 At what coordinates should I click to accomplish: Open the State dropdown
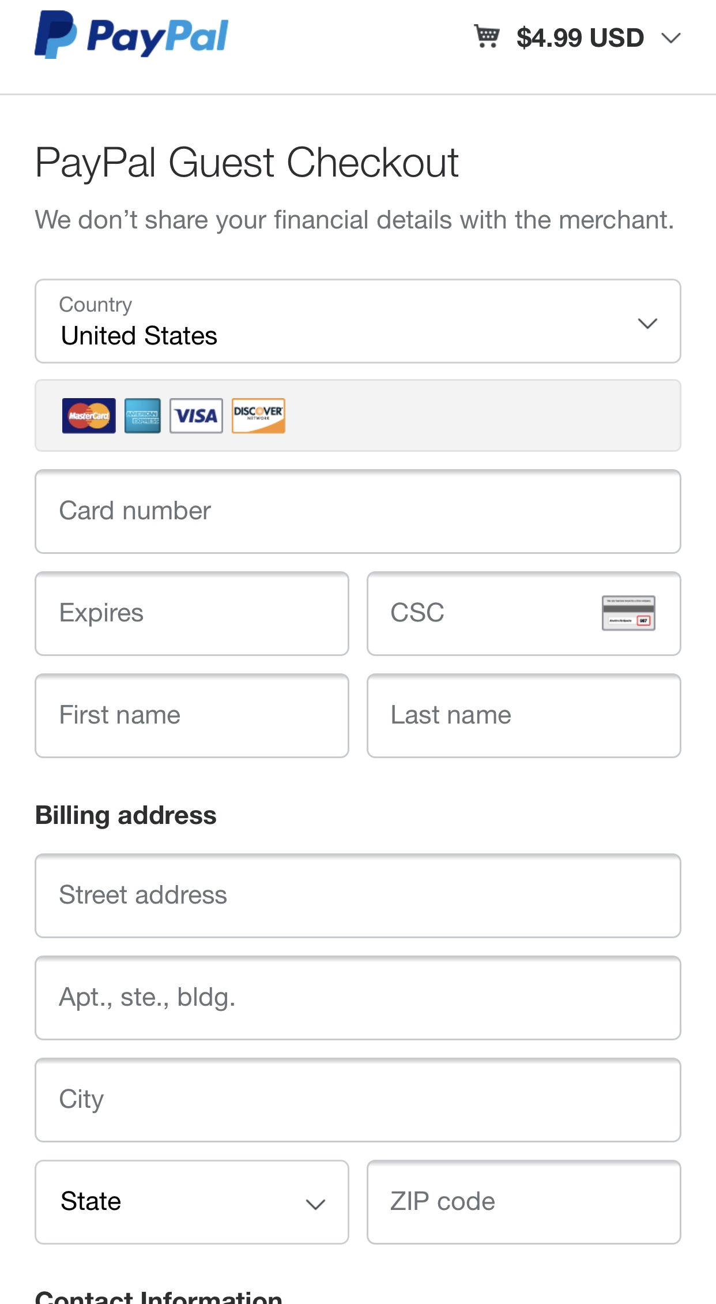(x=192, y=1202)
